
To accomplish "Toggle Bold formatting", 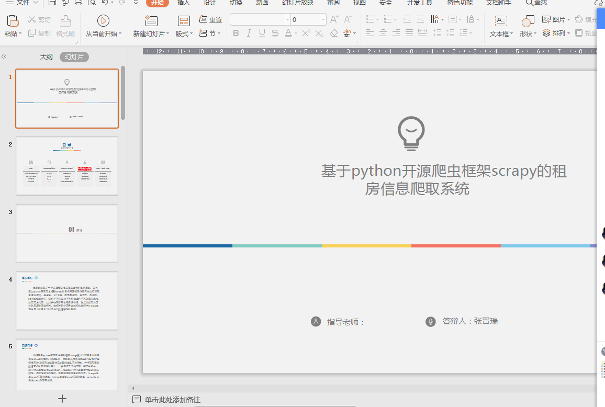I will click(236, 33).
